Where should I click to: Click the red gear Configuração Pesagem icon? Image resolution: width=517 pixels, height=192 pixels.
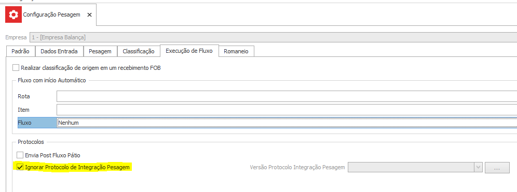13,15
